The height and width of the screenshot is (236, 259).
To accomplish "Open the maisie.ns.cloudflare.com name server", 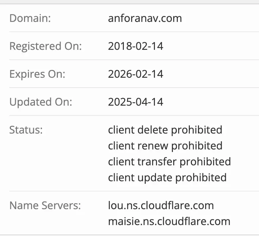I will (169, 221).
